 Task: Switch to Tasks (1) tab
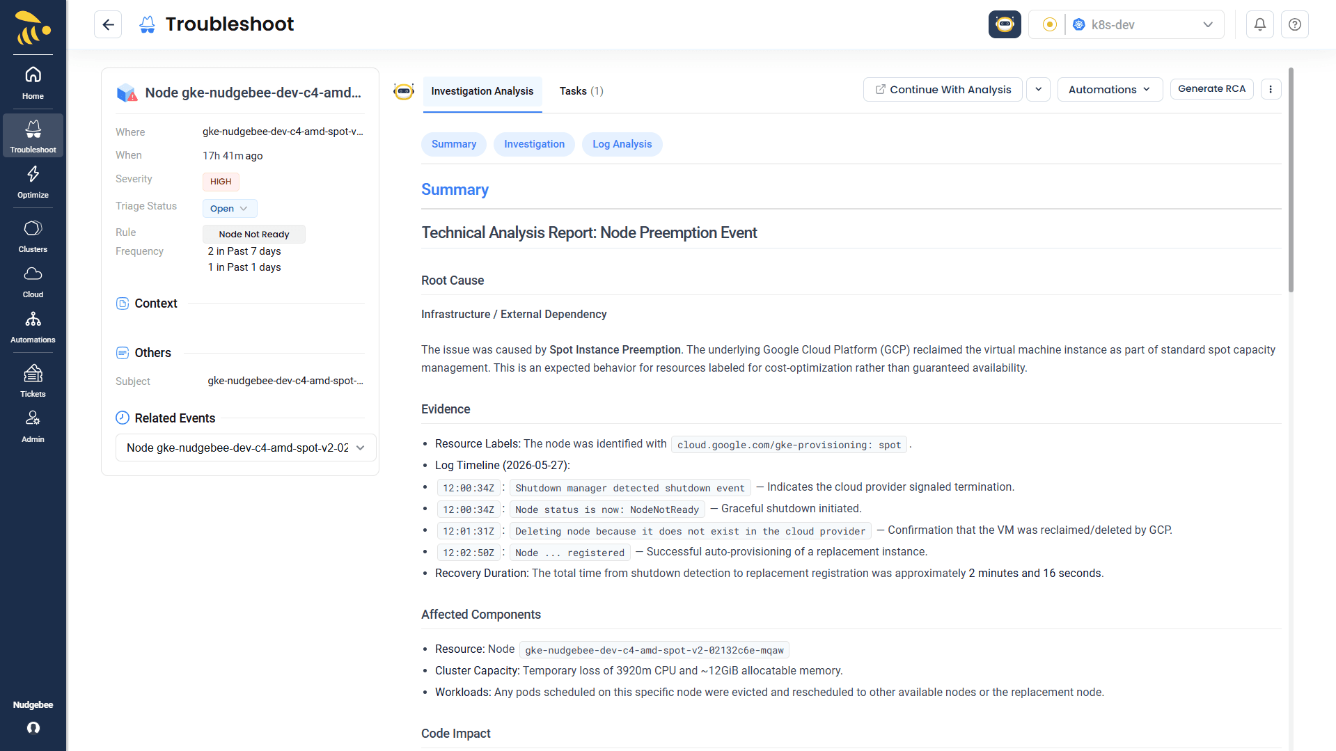[581, 91]
